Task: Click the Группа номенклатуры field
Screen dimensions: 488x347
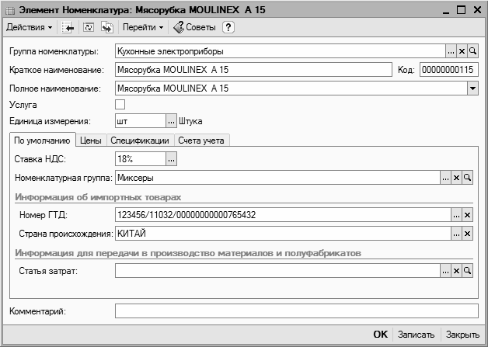Action: (280, 51)
